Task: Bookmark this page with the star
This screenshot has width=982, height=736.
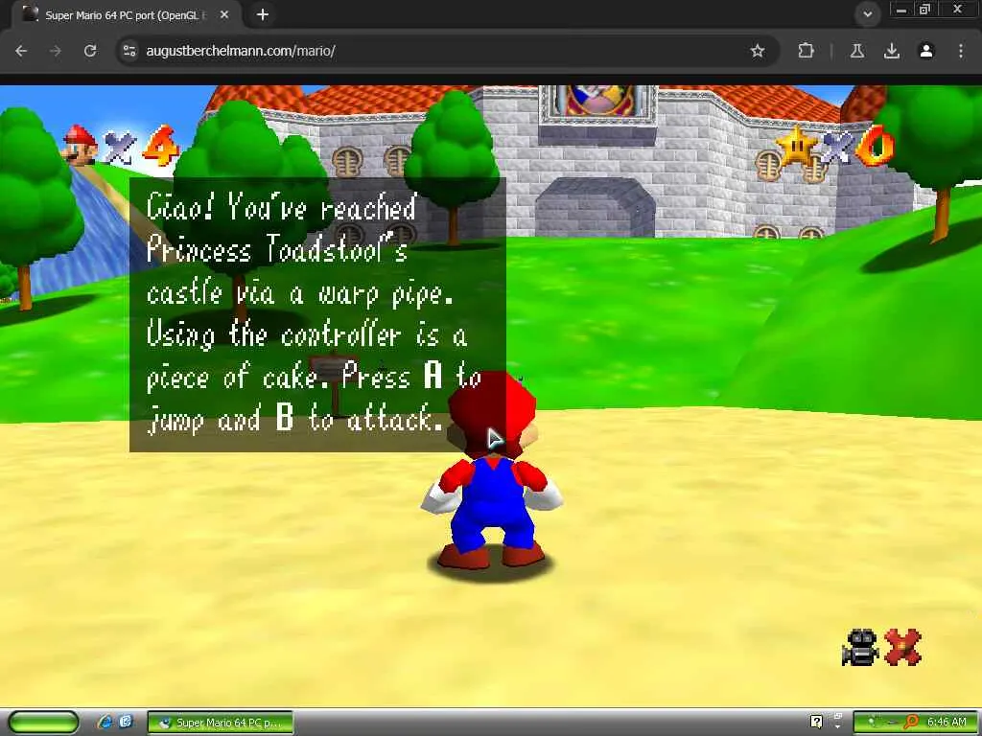Action: [x=758, y=51]
